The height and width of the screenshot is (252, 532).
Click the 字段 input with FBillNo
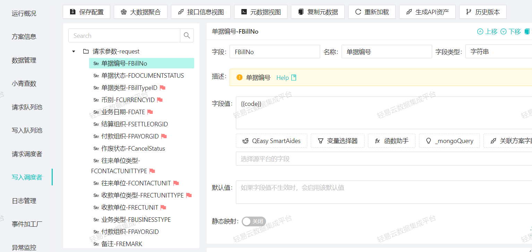pos(275,51)
